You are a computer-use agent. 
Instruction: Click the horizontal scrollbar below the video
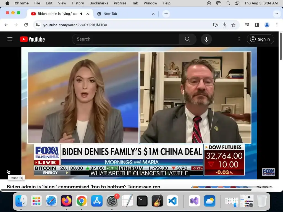pos(126,190)
